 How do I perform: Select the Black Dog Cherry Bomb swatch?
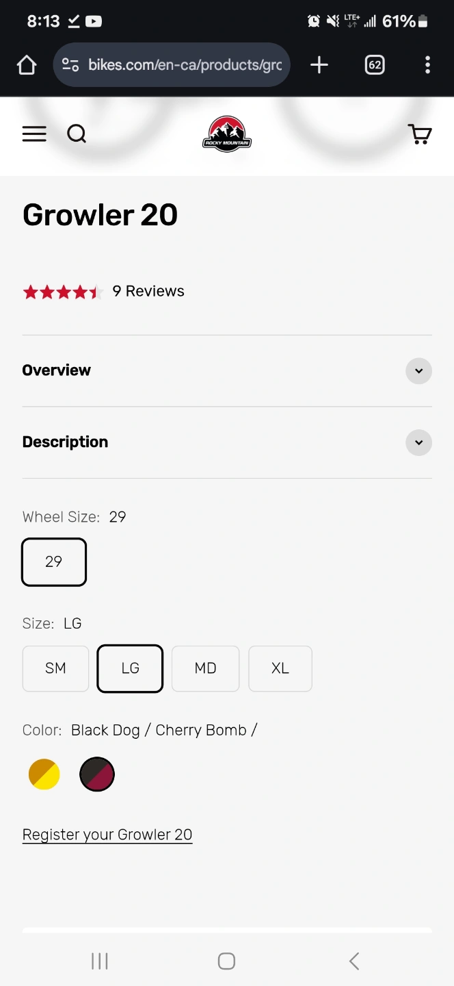click(x=97, y=774)
